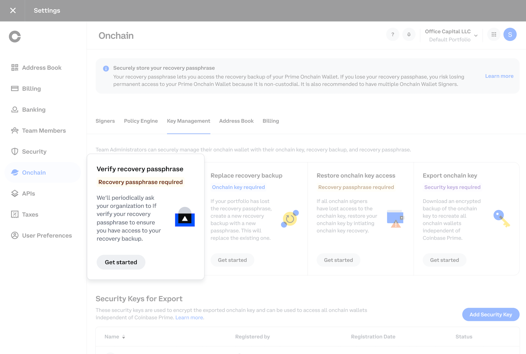Sort the Name column
526x354 pixels.
coord(124,336)
